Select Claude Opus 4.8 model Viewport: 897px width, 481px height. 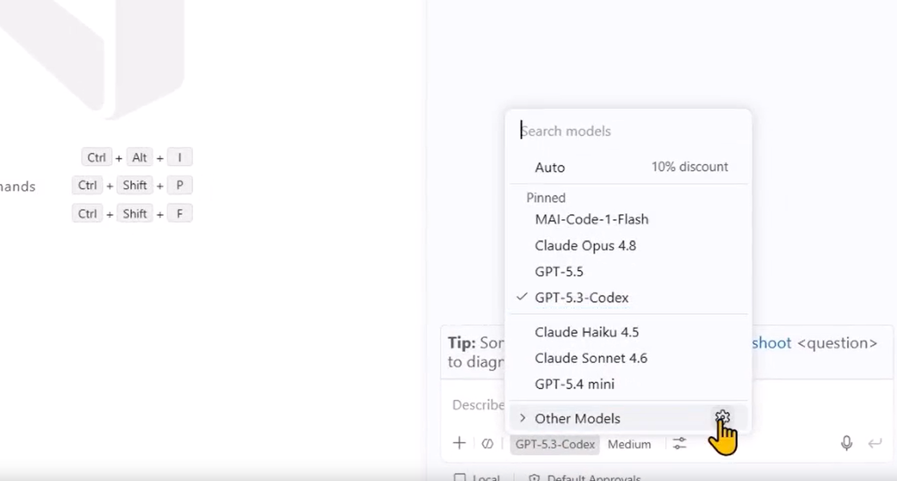[x=629, y=245]
